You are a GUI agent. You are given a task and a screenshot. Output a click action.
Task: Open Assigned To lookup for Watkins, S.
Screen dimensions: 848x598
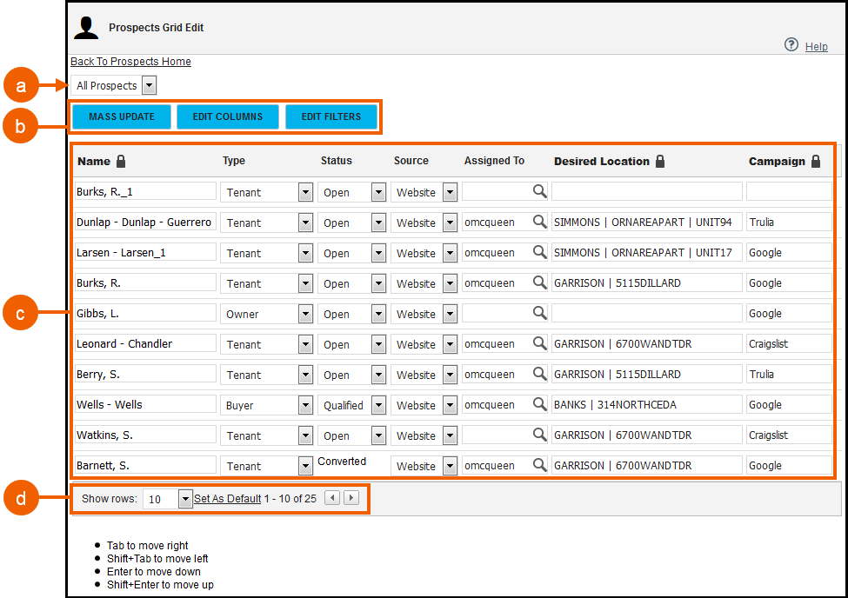pos(539,435)
